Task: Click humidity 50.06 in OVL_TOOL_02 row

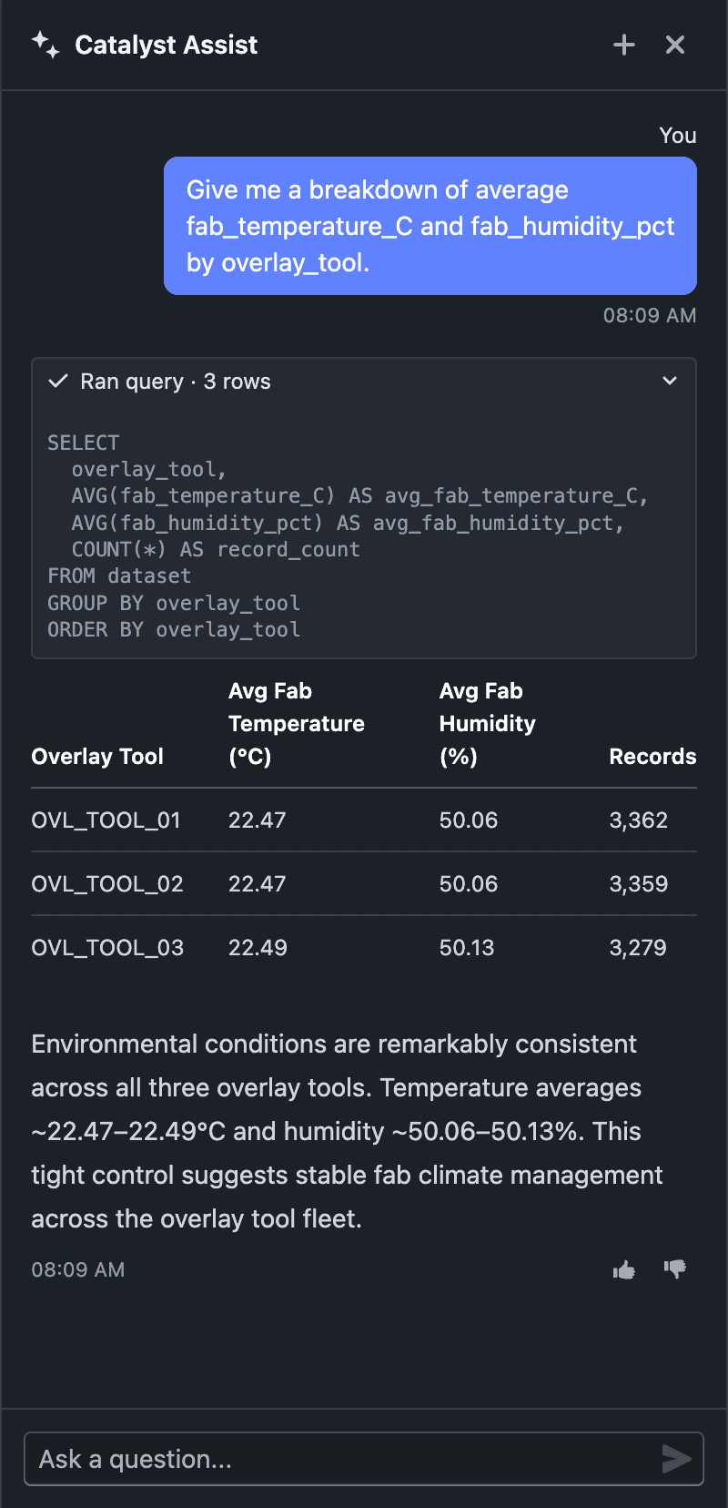Action: coord(469,884)
